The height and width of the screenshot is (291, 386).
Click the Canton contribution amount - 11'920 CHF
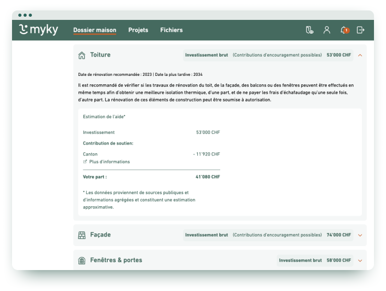[x=207, y=154]
